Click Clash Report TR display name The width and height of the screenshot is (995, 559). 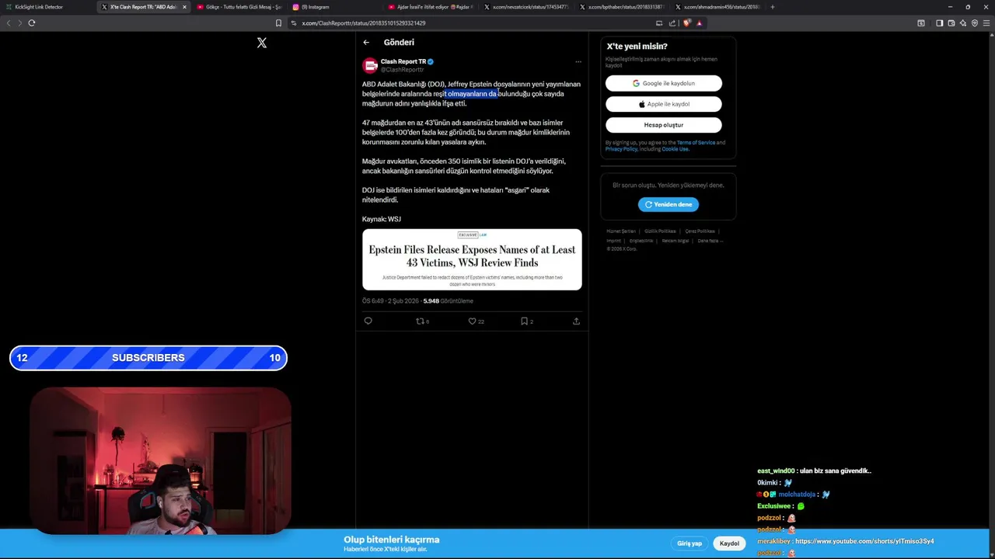point(403,61)
